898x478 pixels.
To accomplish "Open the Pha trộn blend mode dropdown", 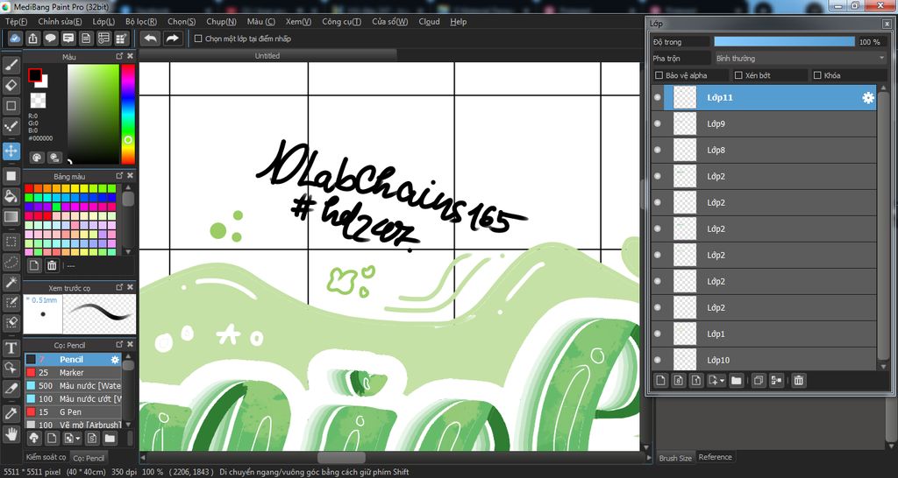I will pos(800,59).
